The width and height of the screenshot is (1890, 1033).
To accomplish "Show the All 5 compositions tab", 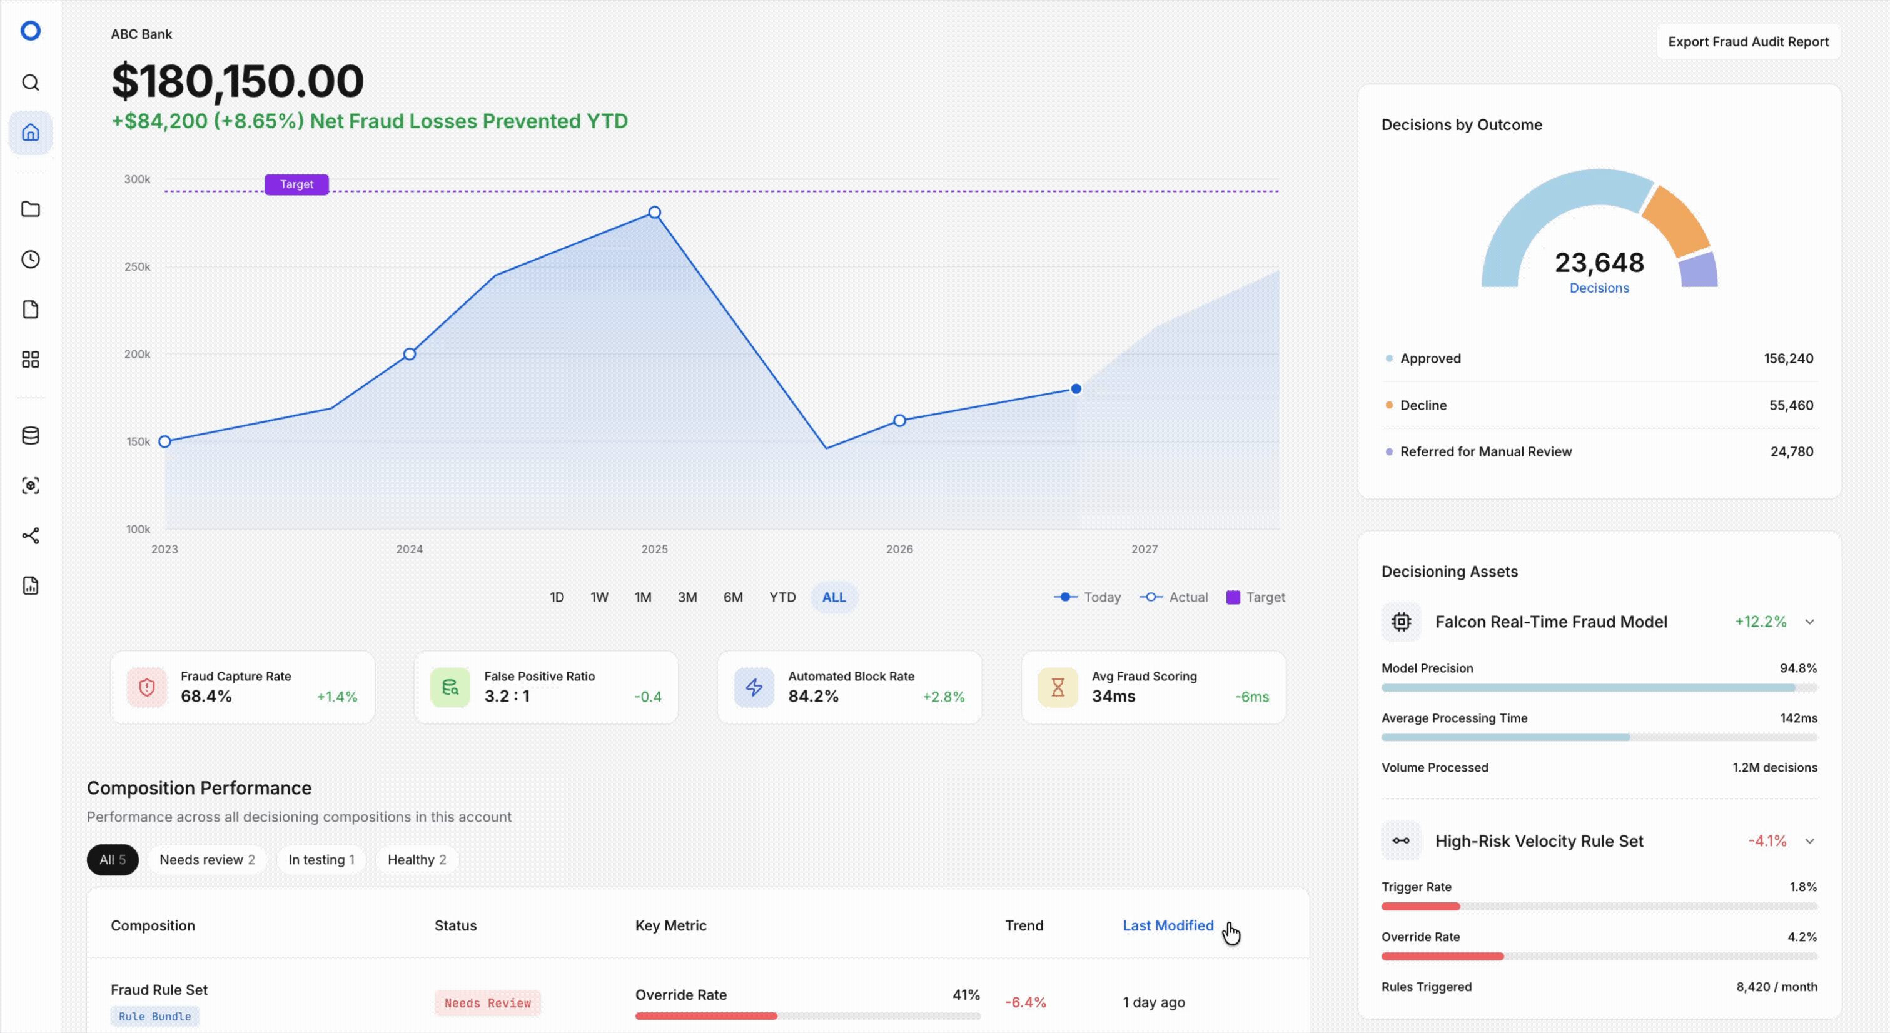I will point(112,860).
